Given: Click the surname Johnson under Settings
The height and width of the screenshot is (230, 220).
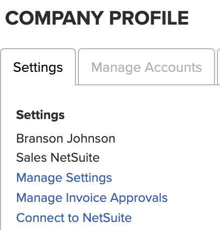Looking at the screenshot, I should pyautogui.click(x=91, y=139).
